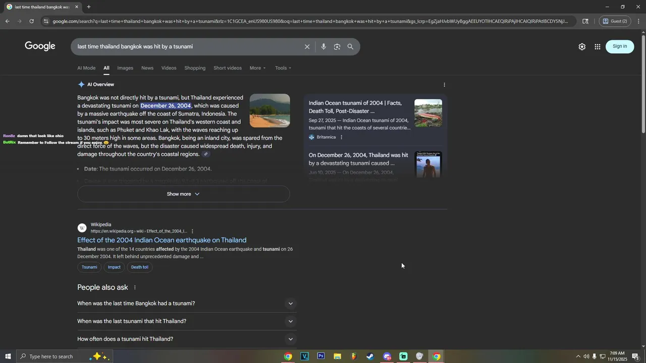Open Google quick settings gear icon

582,46
